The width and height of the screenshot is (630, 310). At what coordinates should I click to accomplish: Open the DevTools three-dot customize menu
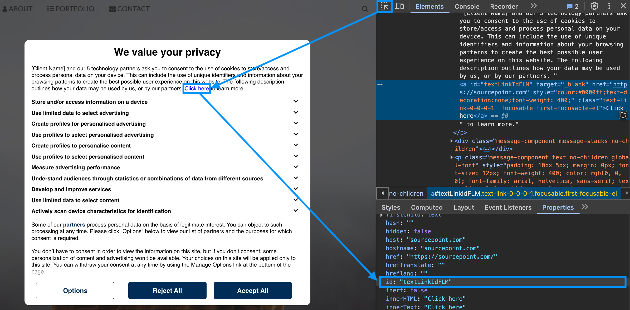point(609,6)
